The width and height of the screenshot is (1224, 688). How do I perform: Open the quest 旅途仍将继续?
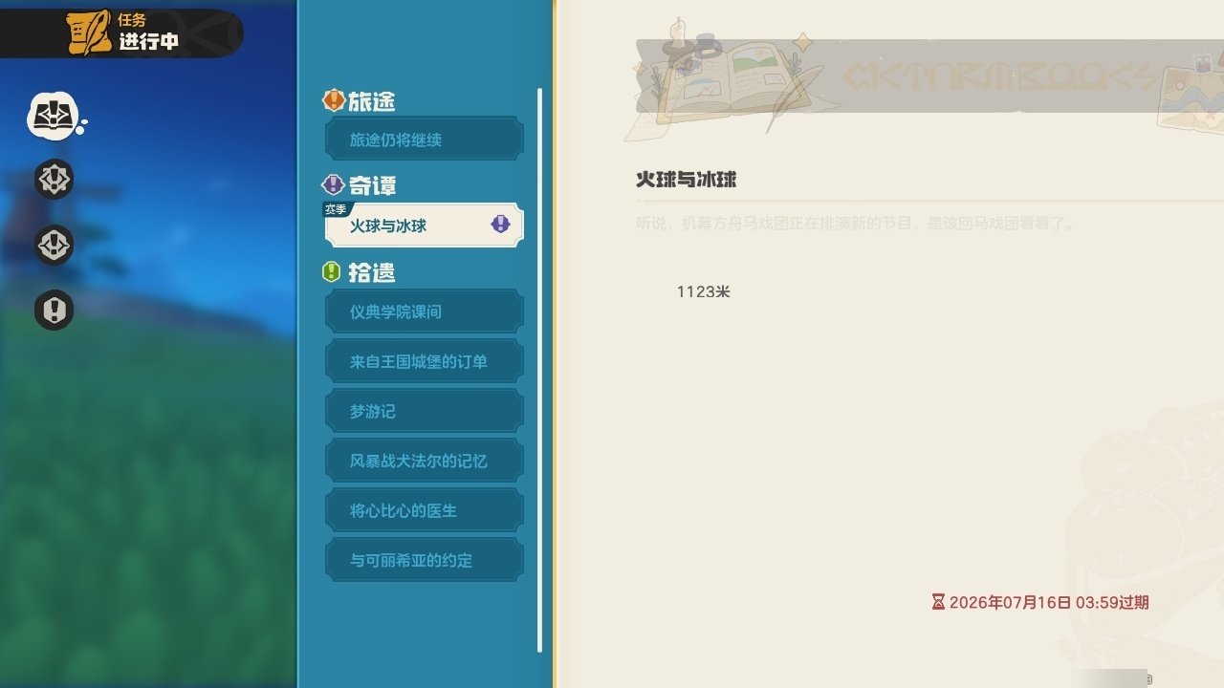425,140
